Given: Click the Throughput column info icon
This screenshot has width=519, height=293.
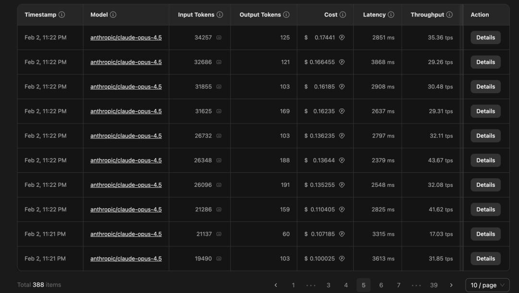Looking at the screenshot, I should pos(449,15).
